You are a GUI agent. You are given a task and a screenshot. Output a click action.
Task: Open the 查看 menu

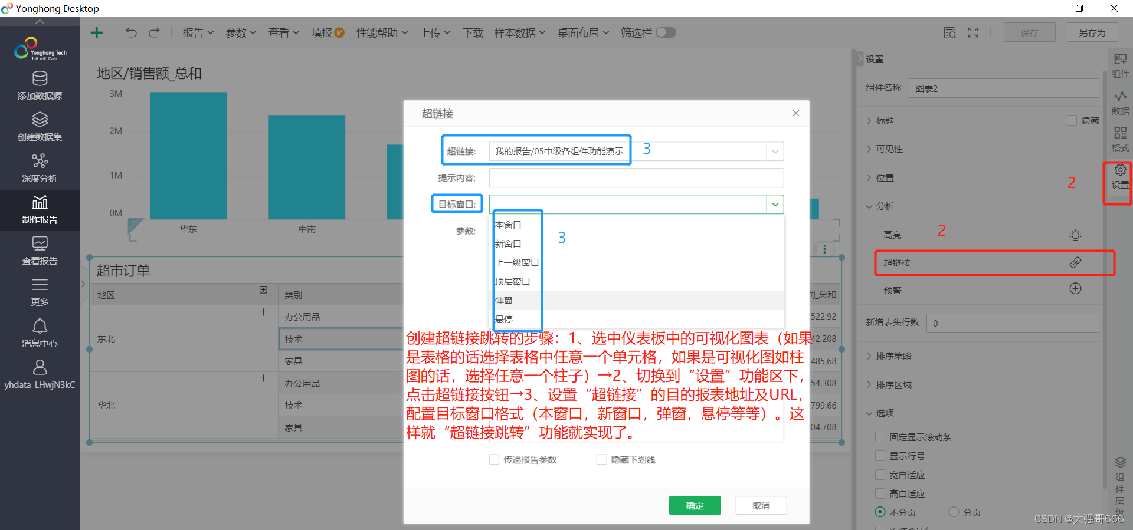coord(284,32)
